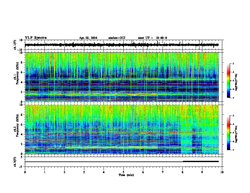Screen dimensions: 250x193
Task: Click the "start UT = 10:40:0" header text
Action: (152, 38)
